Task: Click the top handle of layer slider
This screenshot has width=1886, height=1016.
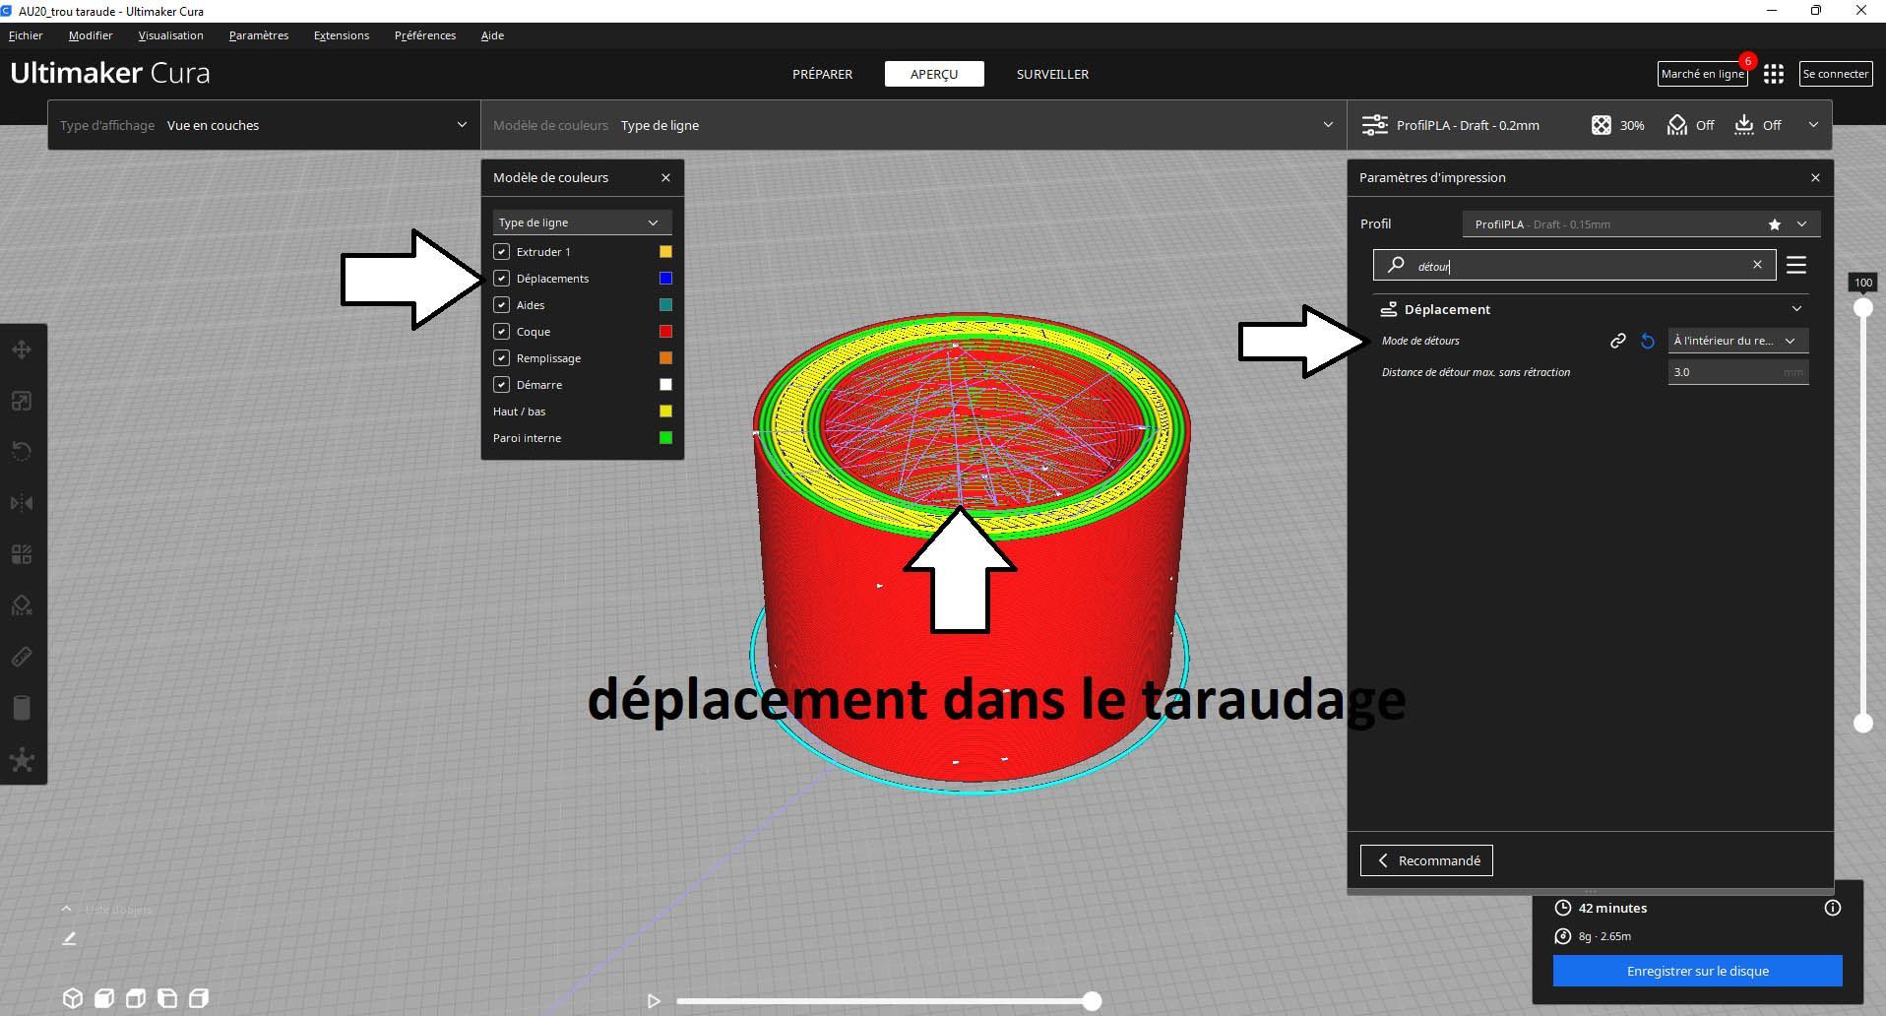Action: pos(1863,307)
